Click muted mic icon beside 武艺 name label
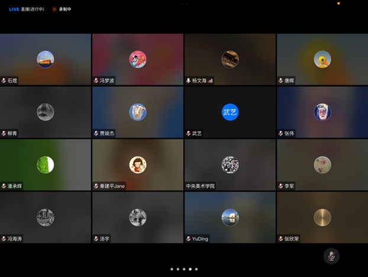This screenshot has width=368, height=277. click(x=188, y=133)
